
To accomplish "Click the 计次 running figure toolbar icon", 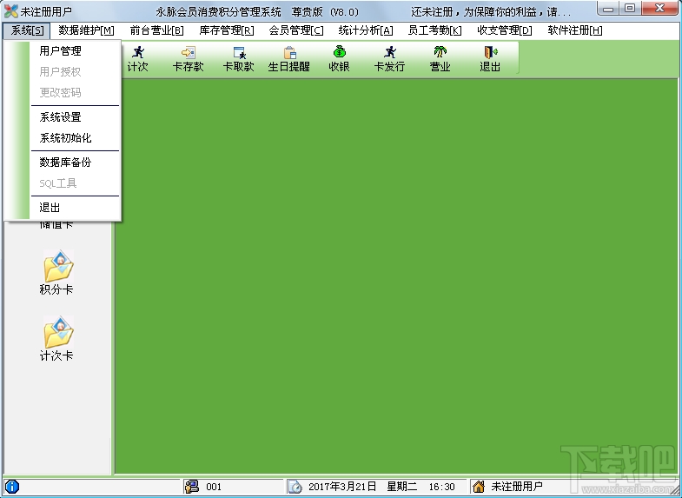I will click(138, 52).
